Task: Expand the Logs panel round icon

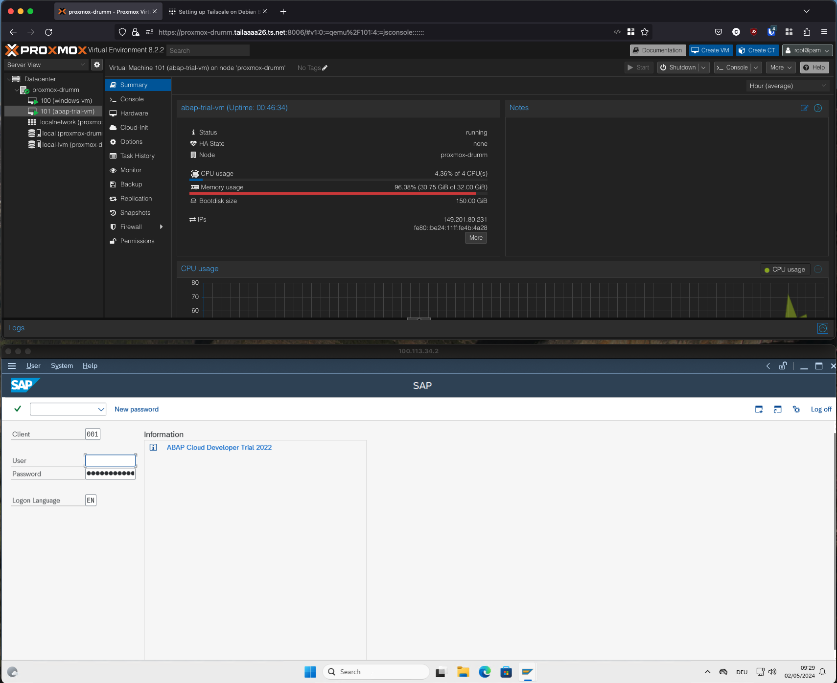Action: coord(823,328)
